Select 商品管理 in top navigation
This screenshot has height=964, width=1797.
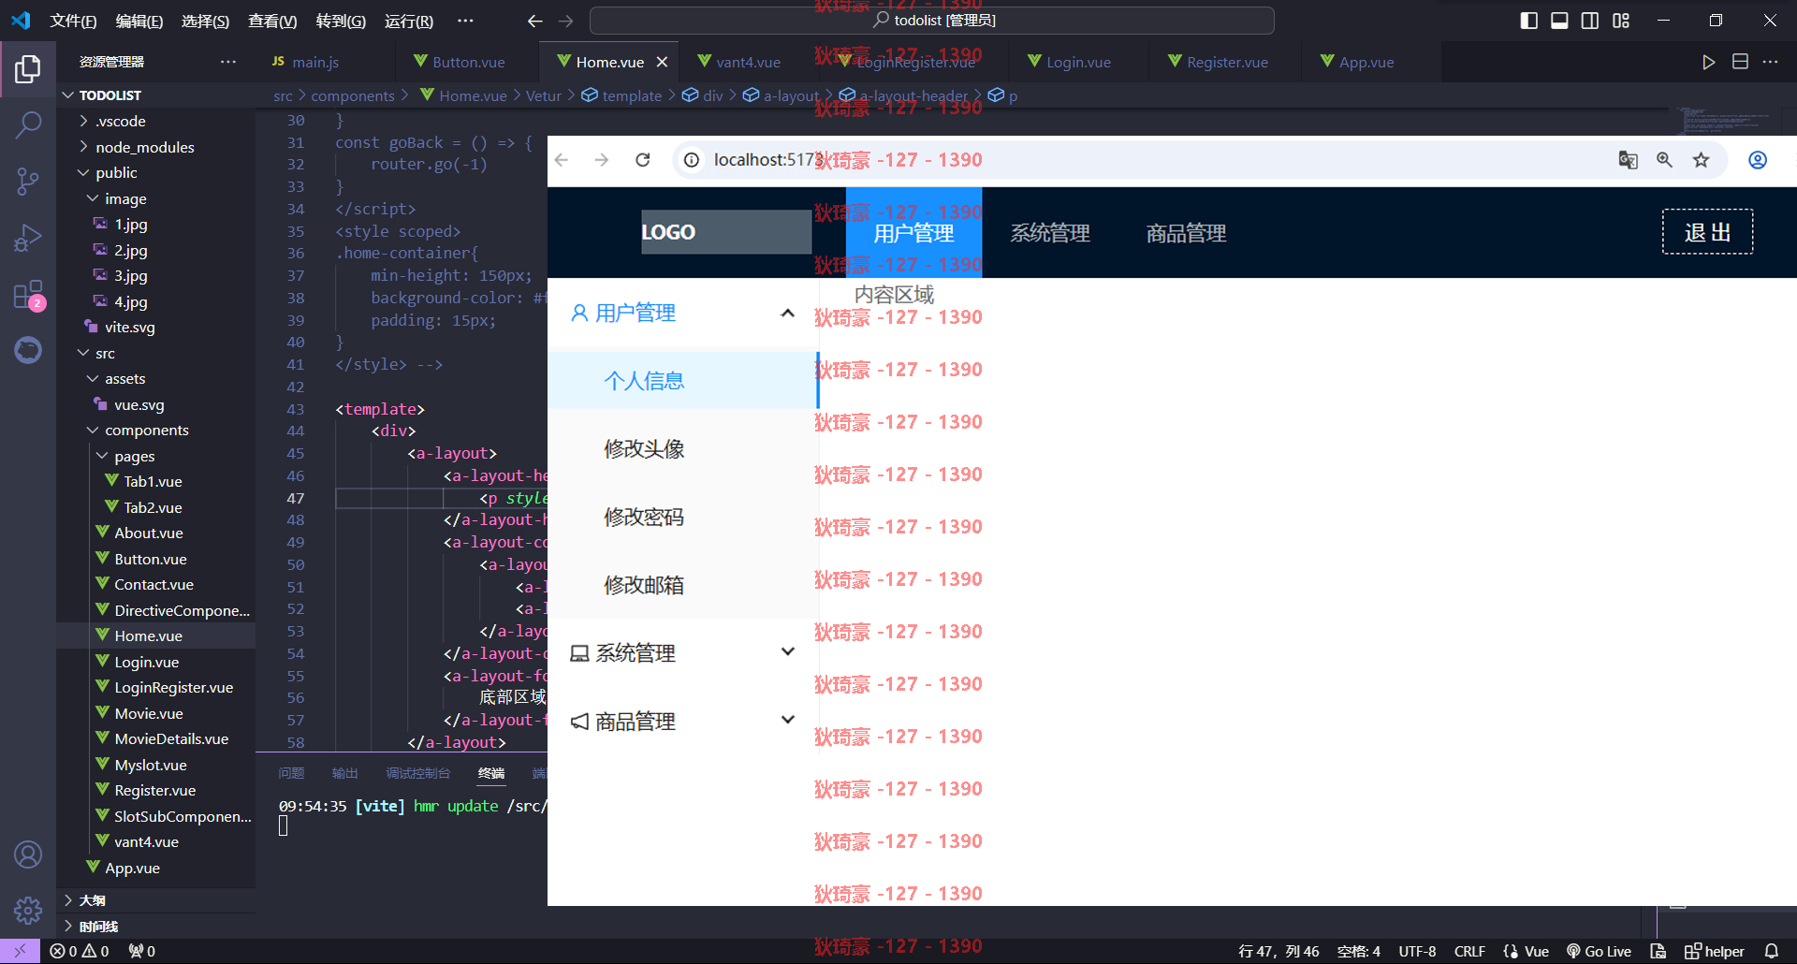click(1186, 233)
